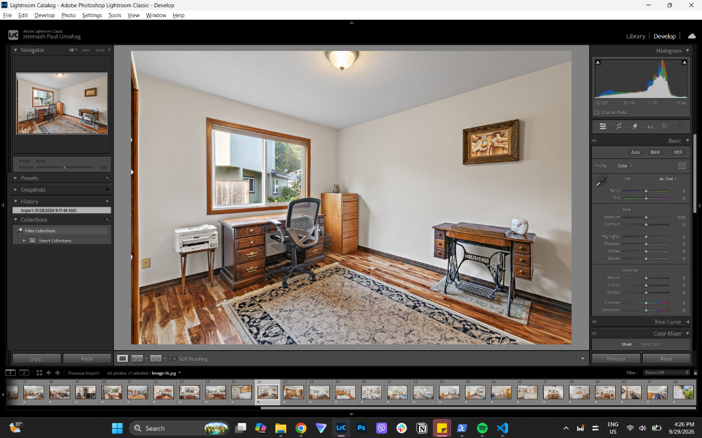The height and width of the screenshot is (438, 702).
Task: Select the Edit sliders tool icon
Action: 603,126
